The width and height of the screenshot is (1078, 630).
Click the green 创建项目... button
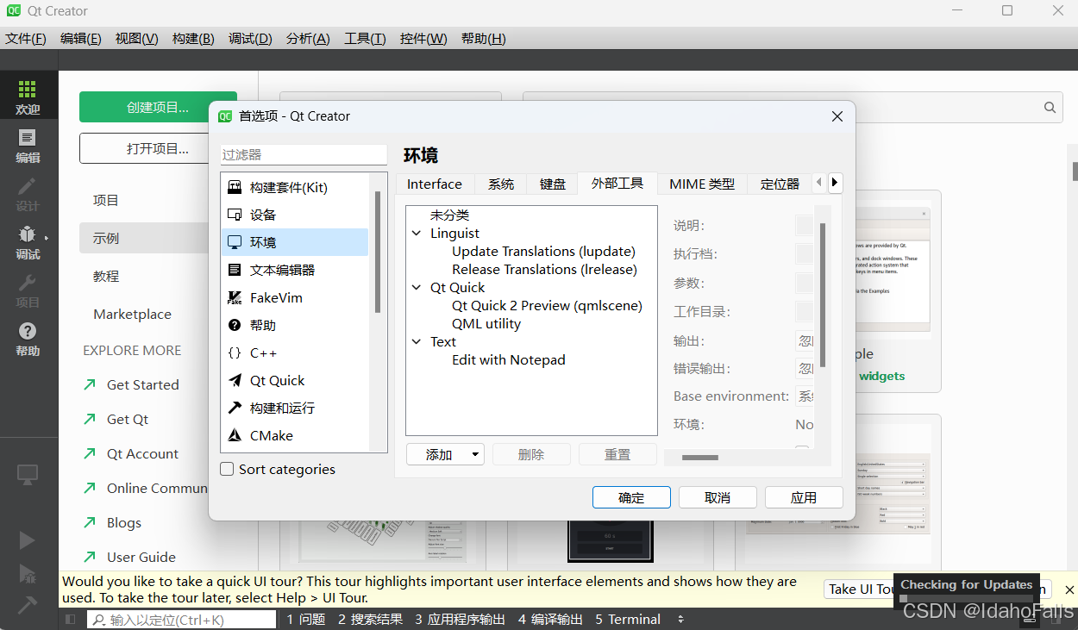click(x=158, y=107)
